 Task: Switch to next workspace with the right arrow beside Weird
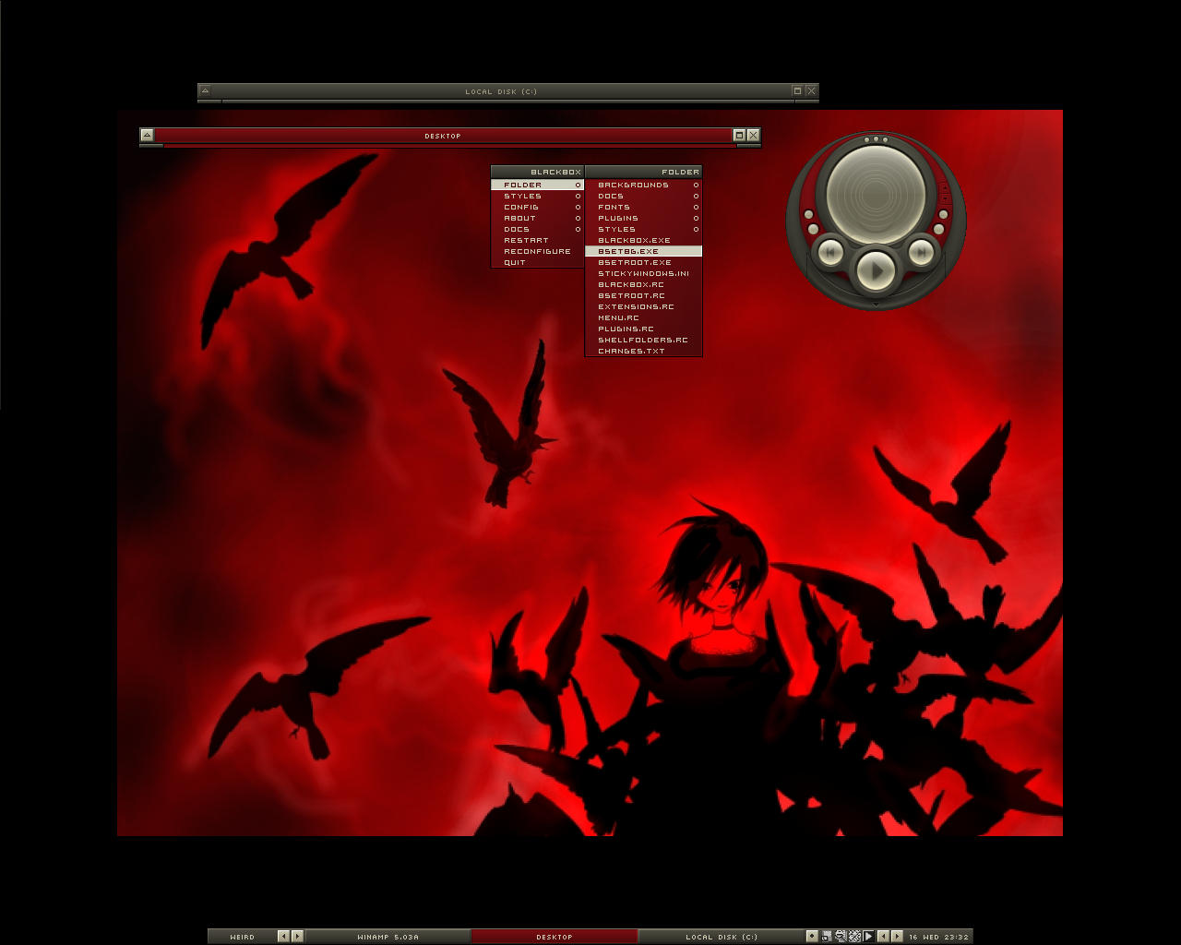pyautogui.click(x=297, y=936)
